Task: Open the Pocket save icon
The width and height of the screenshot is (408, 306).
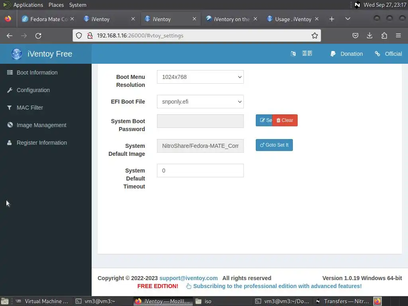Action: click(x=355, y=35)
